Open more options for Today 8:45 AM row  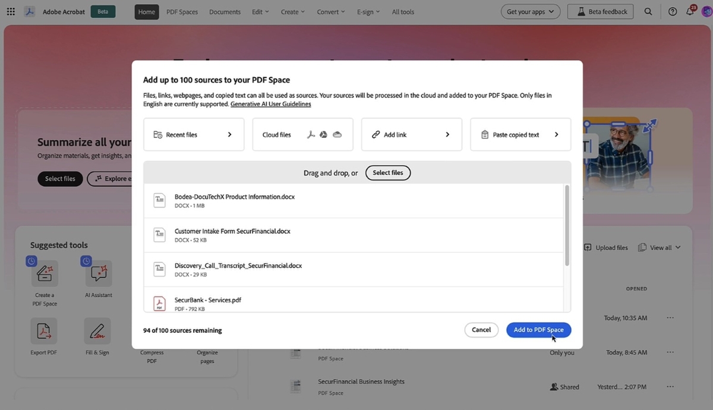[x=670, y=352]
